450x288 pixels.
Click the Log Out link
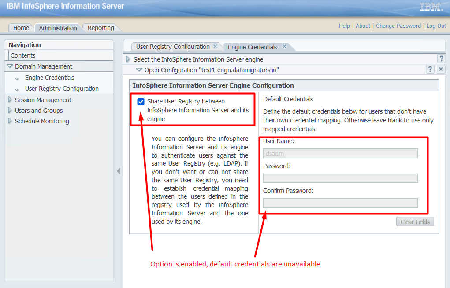436,26
